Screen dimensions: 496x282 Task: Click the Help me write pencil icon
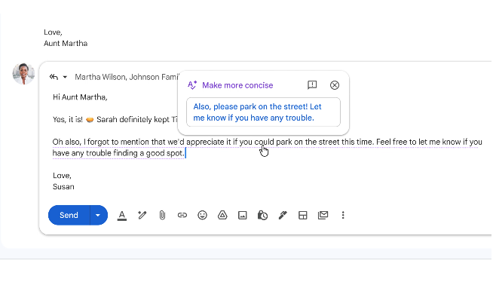[x=142, y=215]
